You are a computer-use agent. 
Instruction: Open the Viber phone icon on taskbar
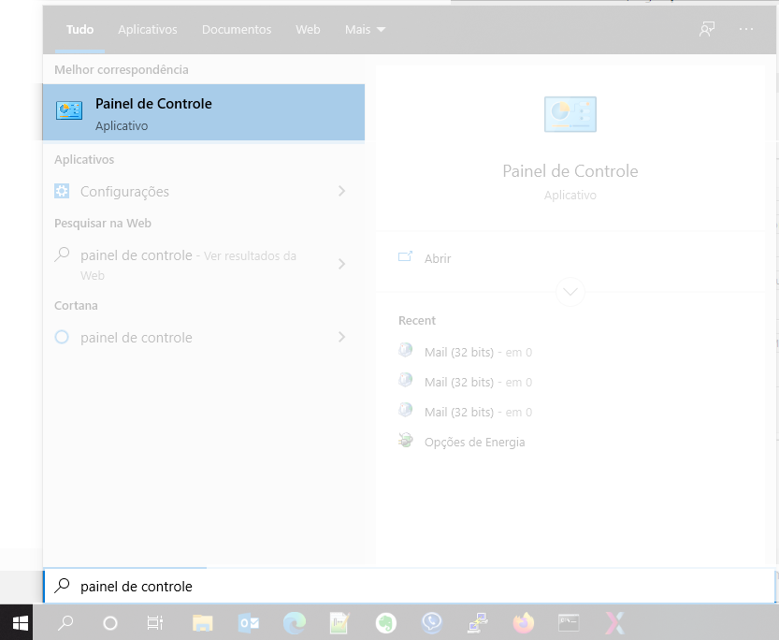tap(432, 622)
